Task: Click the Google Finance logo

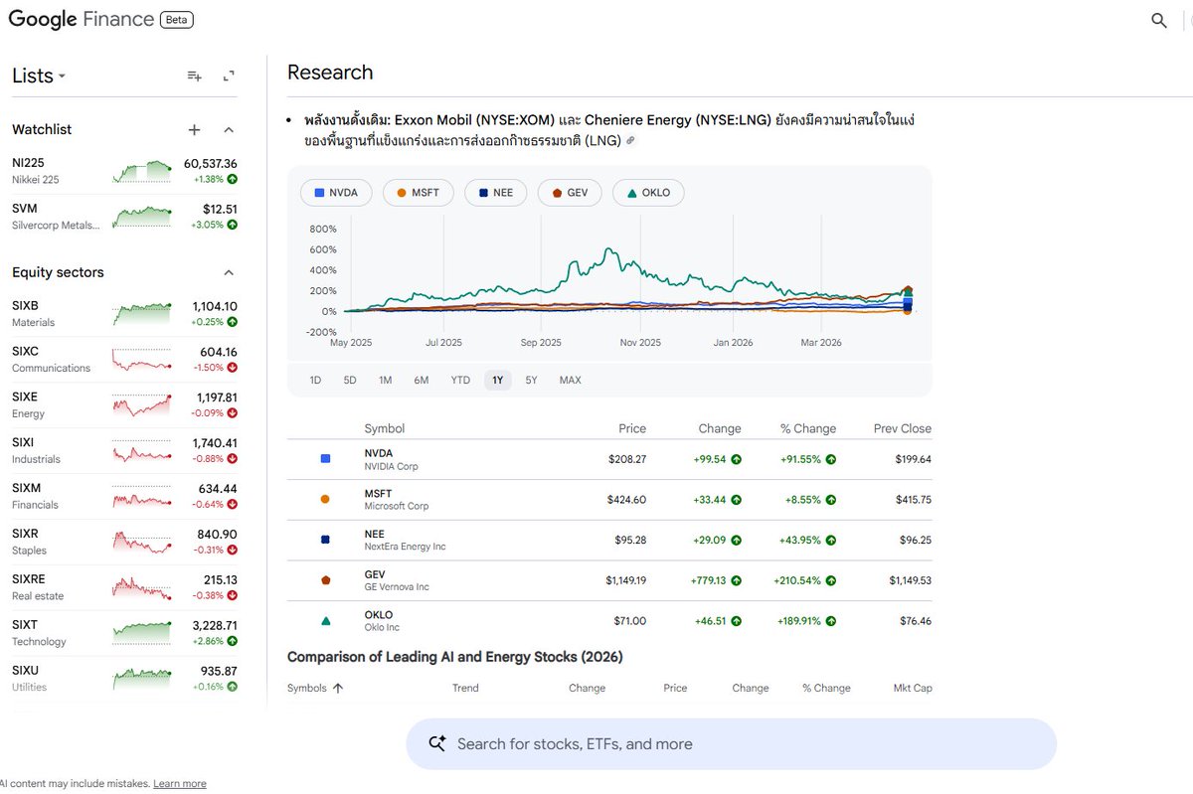Action: tap(81, 19)
